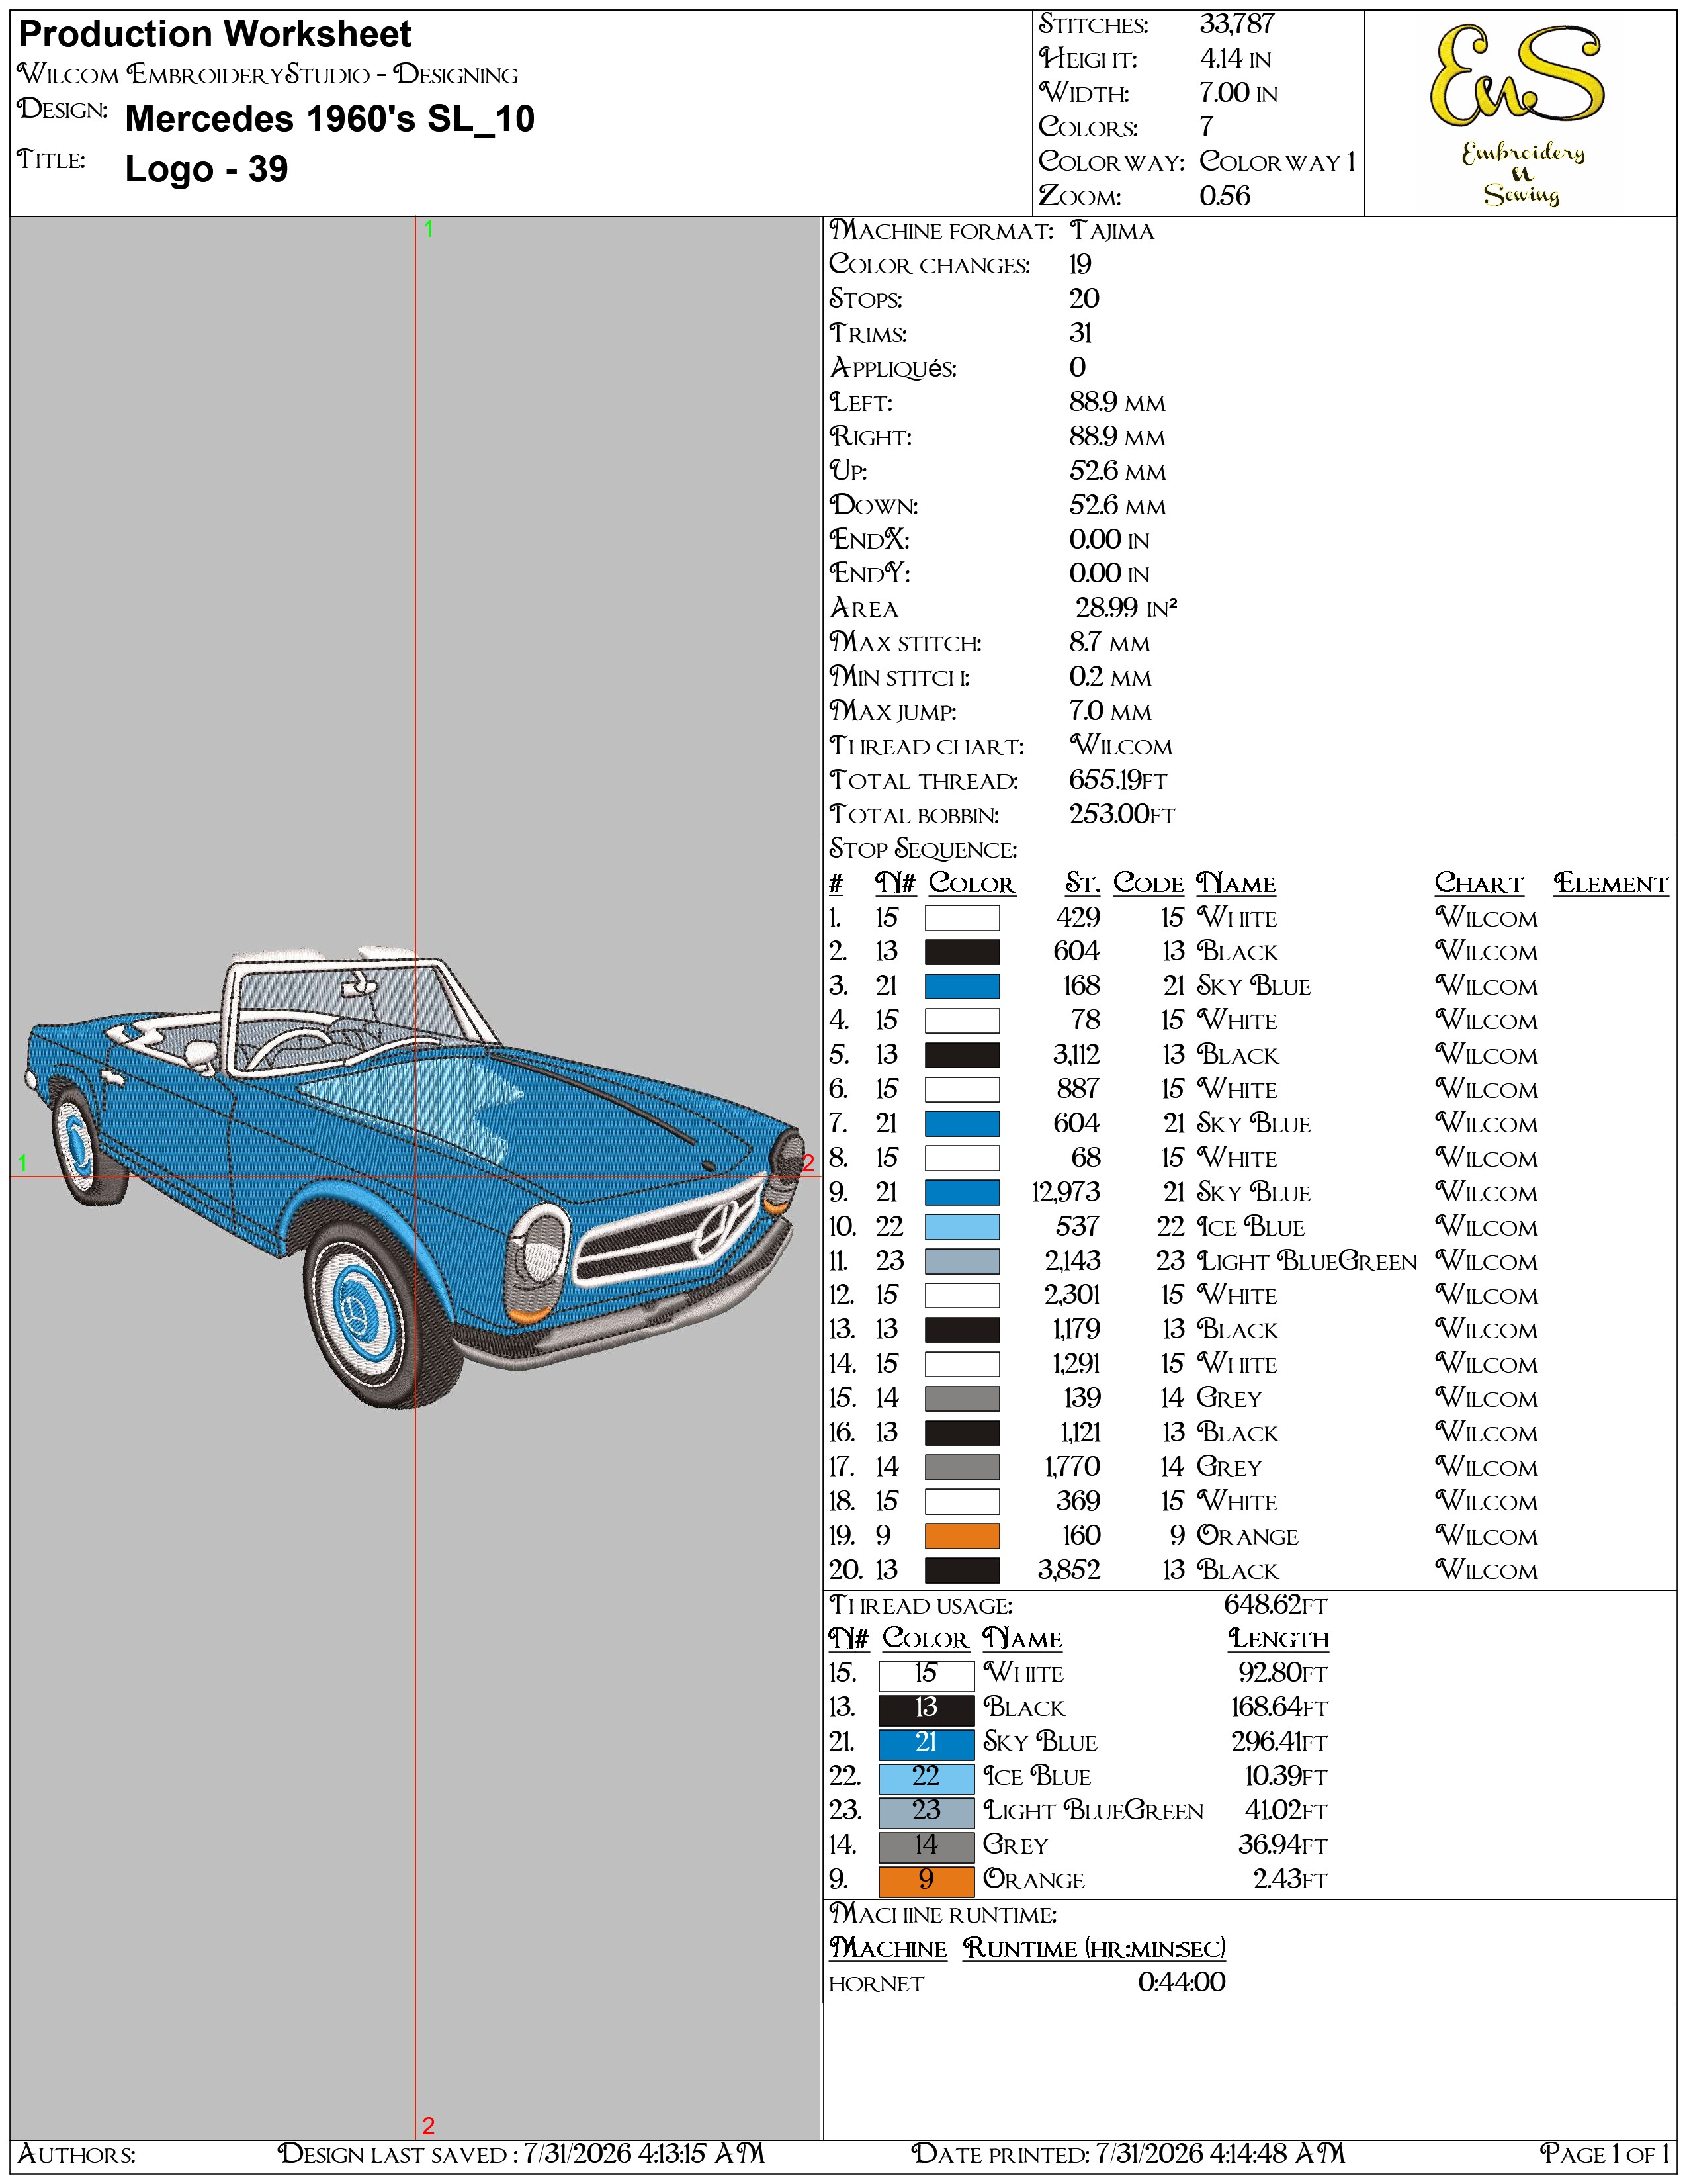
Task: Select the total bobbin value "253.00ft"
Action: point(1122,815)
